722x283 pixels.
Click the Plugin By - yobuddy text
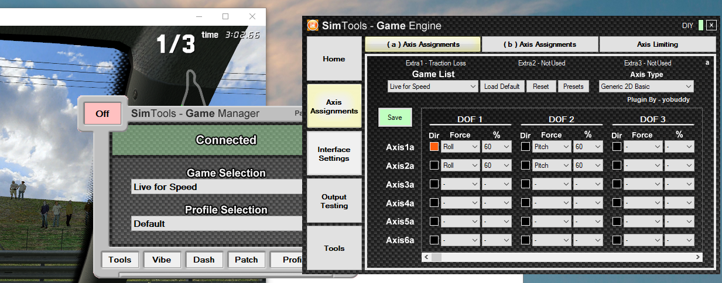pos(658,99)
